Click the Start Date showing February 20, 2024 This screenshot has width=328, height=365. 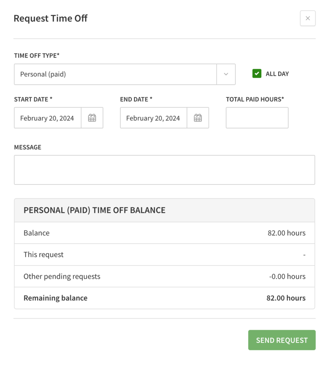[x=47, y=118]
